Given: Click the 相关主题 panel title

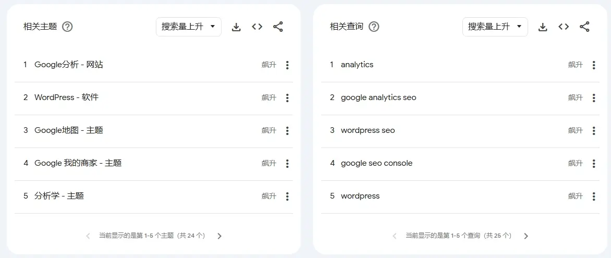Looking at the screenshot, I should pyautogui.click(x=40, y=27).
